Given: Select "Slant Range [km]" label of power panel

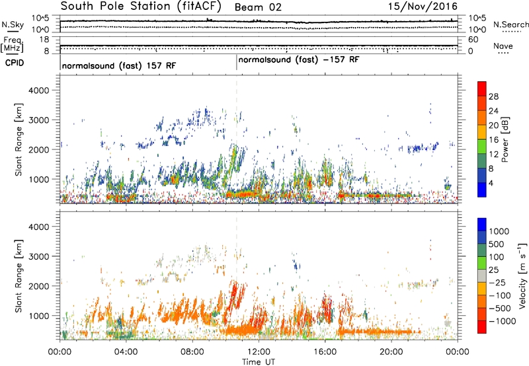Looking at the screenshot, I should point(19,139).
